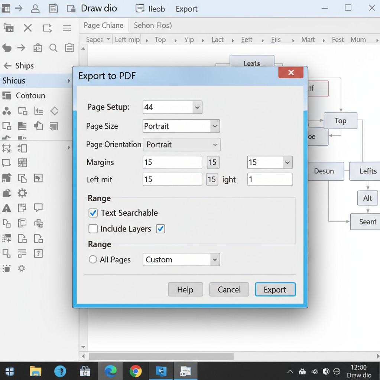Switch to the Page Chiane tab
Viewport: 380px width, 380px height.
(x=103, y=26)
